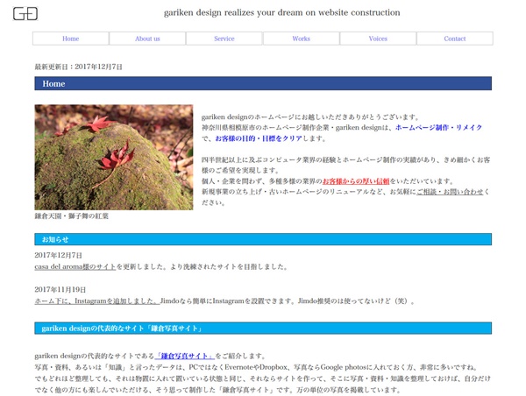
Task: Click the photo caption 鎌倉天園・獅子舞の紅葉
Action: (x=72, y=216)
